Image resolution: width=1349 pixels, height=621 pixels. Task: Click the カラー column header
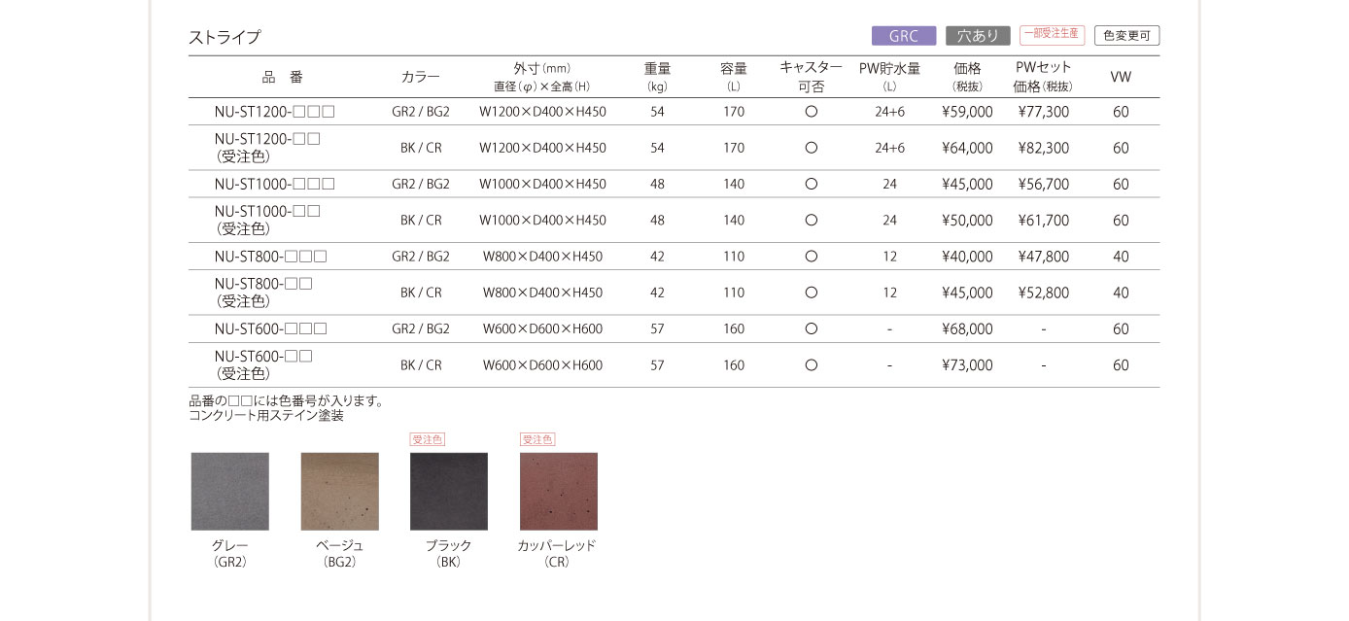(420, 77)
